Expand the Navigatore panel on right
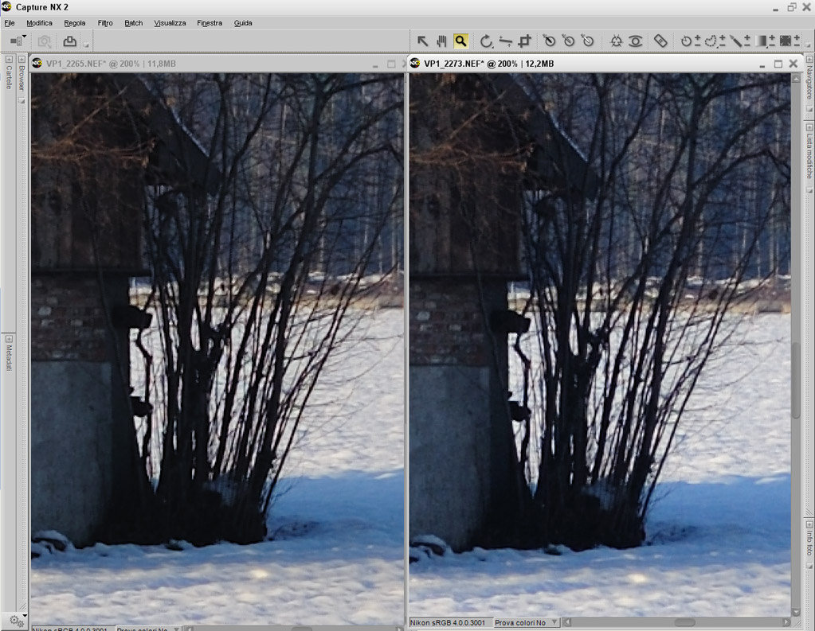 coord(809,60)
